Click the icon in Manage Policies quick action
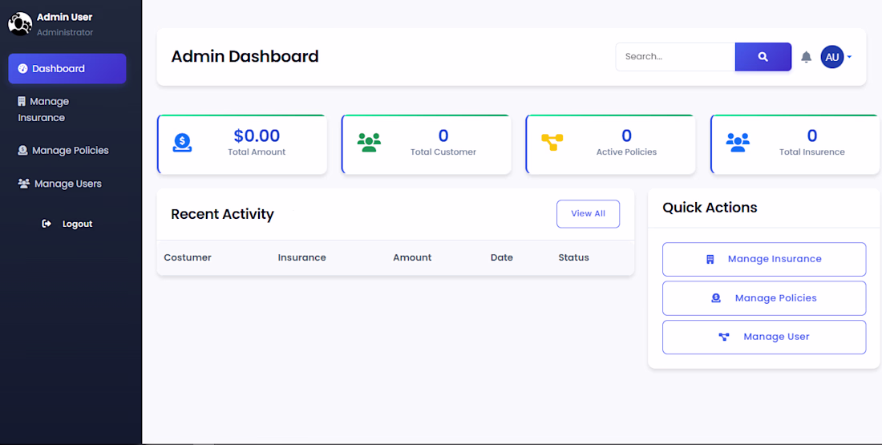Viewport: 882px width, 445px height. (716, 298)
